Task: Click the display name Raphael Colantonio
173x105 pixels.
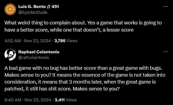Action: [39, 52]
